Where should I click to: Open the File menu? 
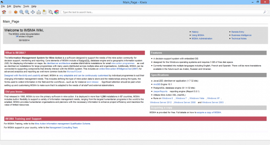(x=3, y=7)
